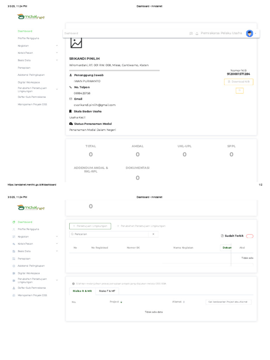Click the AMDAL statistic card label
Viewport: 270px width, 360px height.
coord(137,146)
